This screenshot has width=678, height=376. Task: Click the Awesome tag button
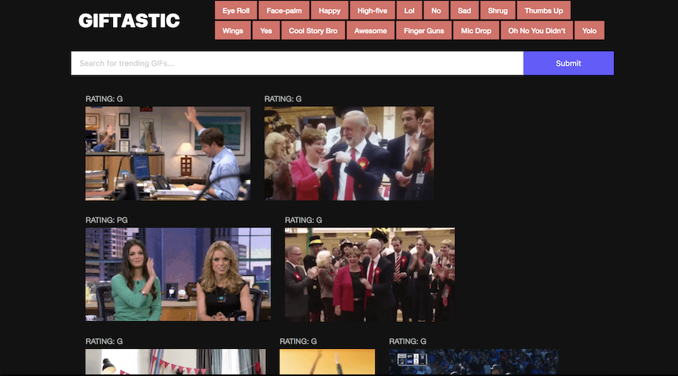371,31
